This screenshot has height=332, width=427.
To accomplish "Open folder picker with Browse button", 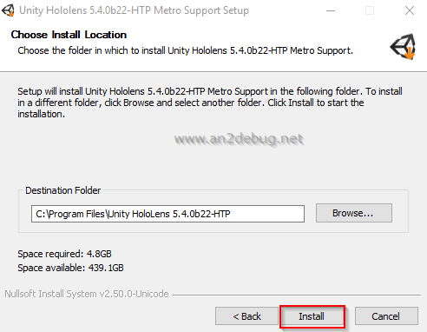I will click(x=354, y=213).
